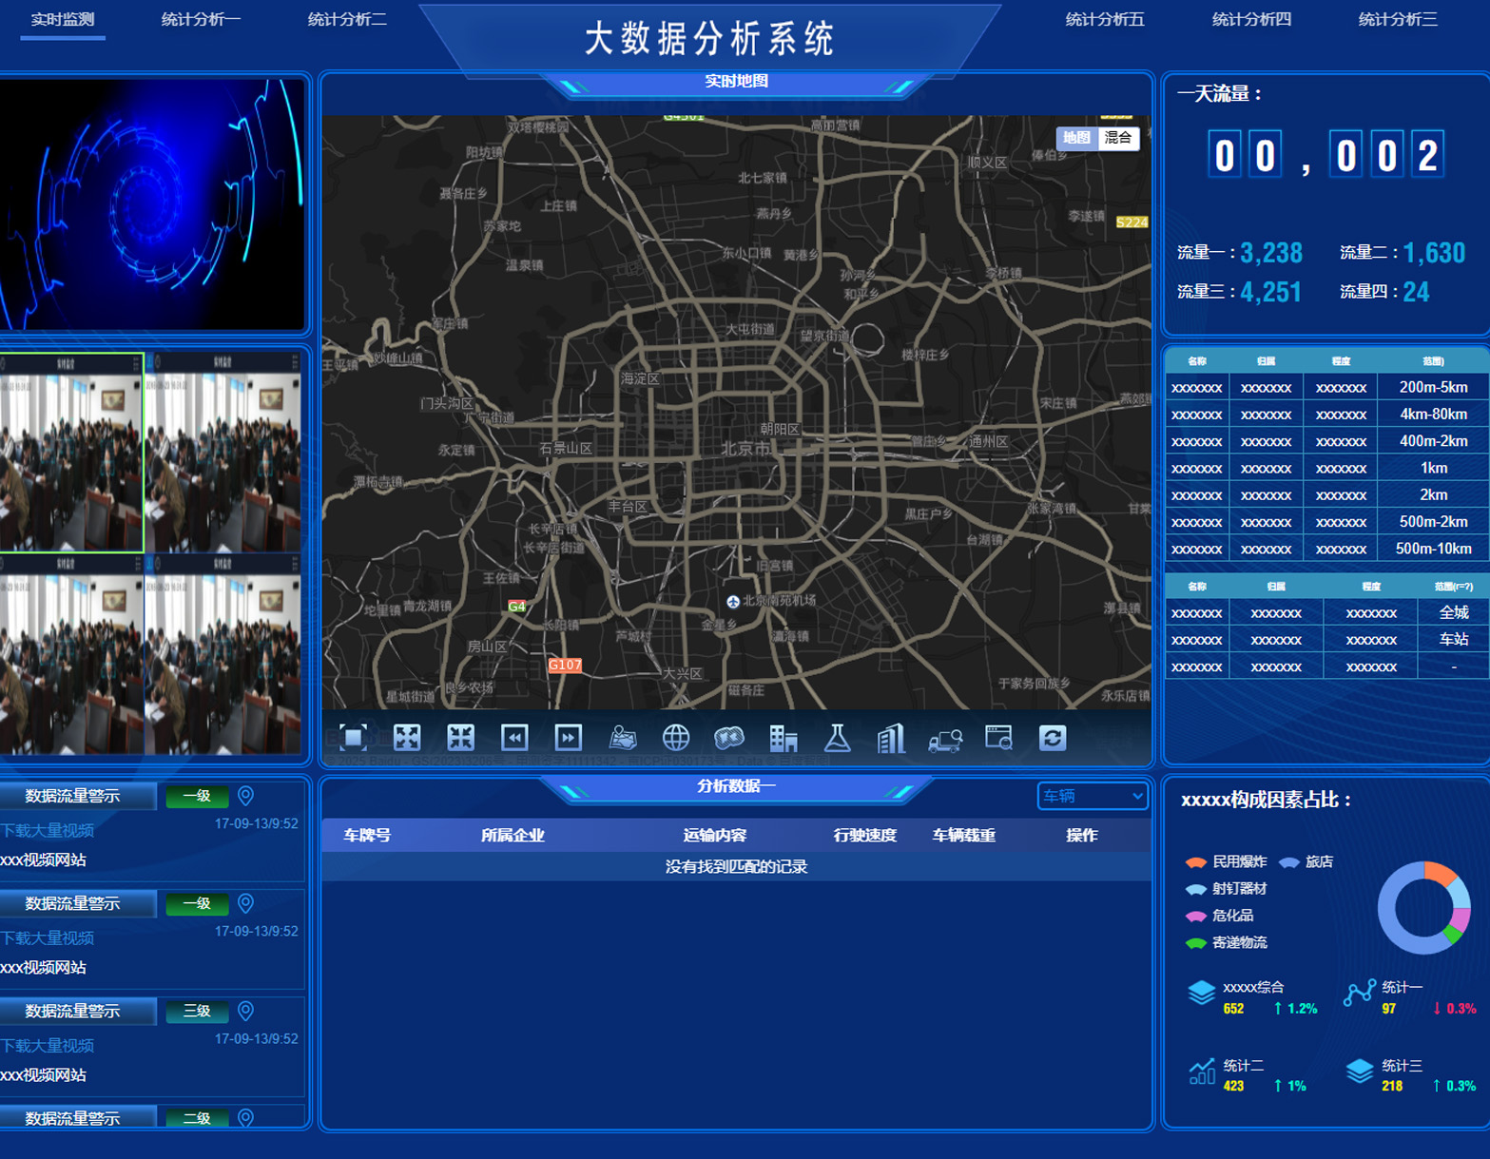The width and height of the screenshot is (1490, 1159).
Task: Switch map to 混合 view
Action: (1118, 138)
